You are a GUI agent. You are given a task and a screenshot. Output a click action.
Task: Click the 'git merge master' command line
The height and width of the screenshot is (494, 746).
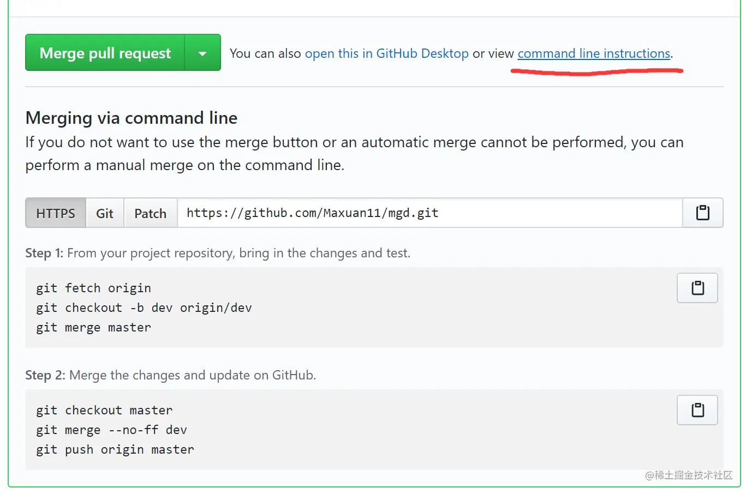click(x=93, y=327)
